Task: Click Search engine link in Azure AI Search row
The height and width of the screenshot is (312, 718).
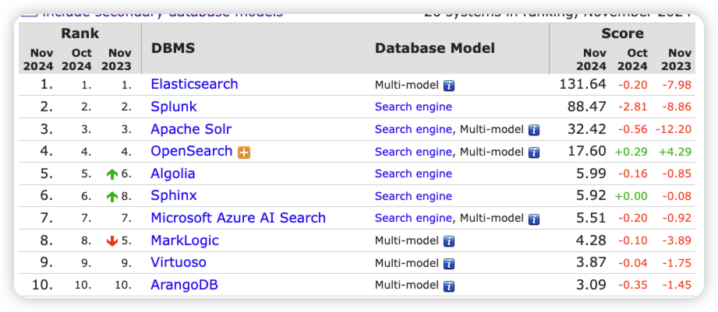Action: tap(413, 219)
